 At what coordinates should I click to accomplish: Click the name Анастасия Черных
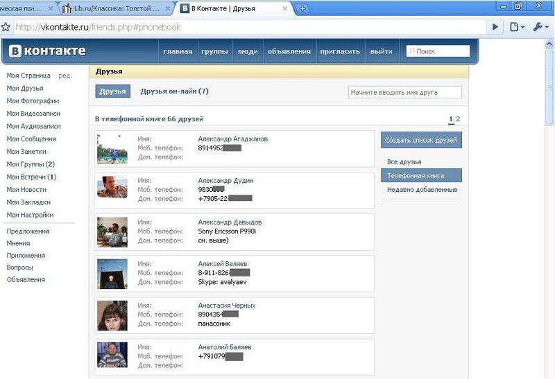(227, 306)
